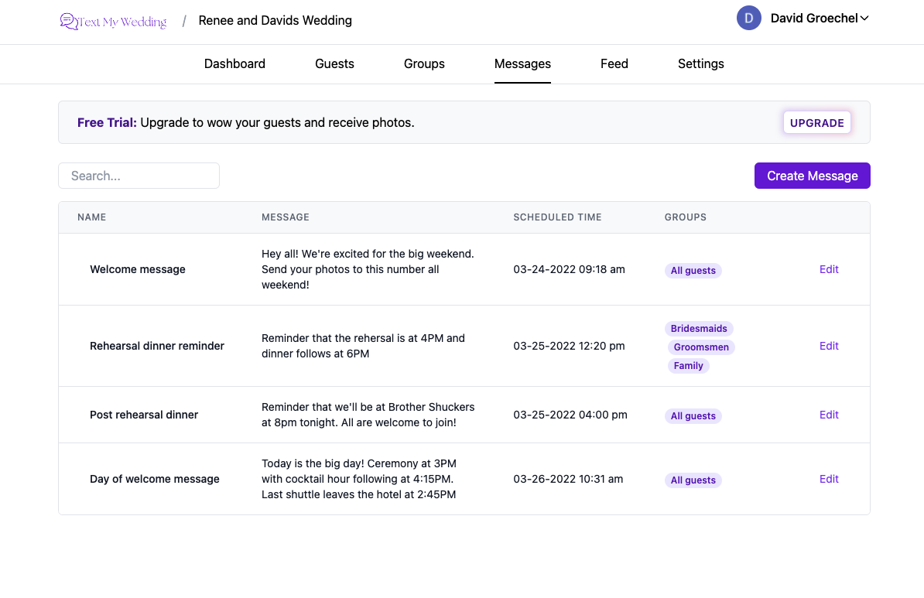
Task: Edit the Rehearsal dinner reminder
Action: [829, 346]
